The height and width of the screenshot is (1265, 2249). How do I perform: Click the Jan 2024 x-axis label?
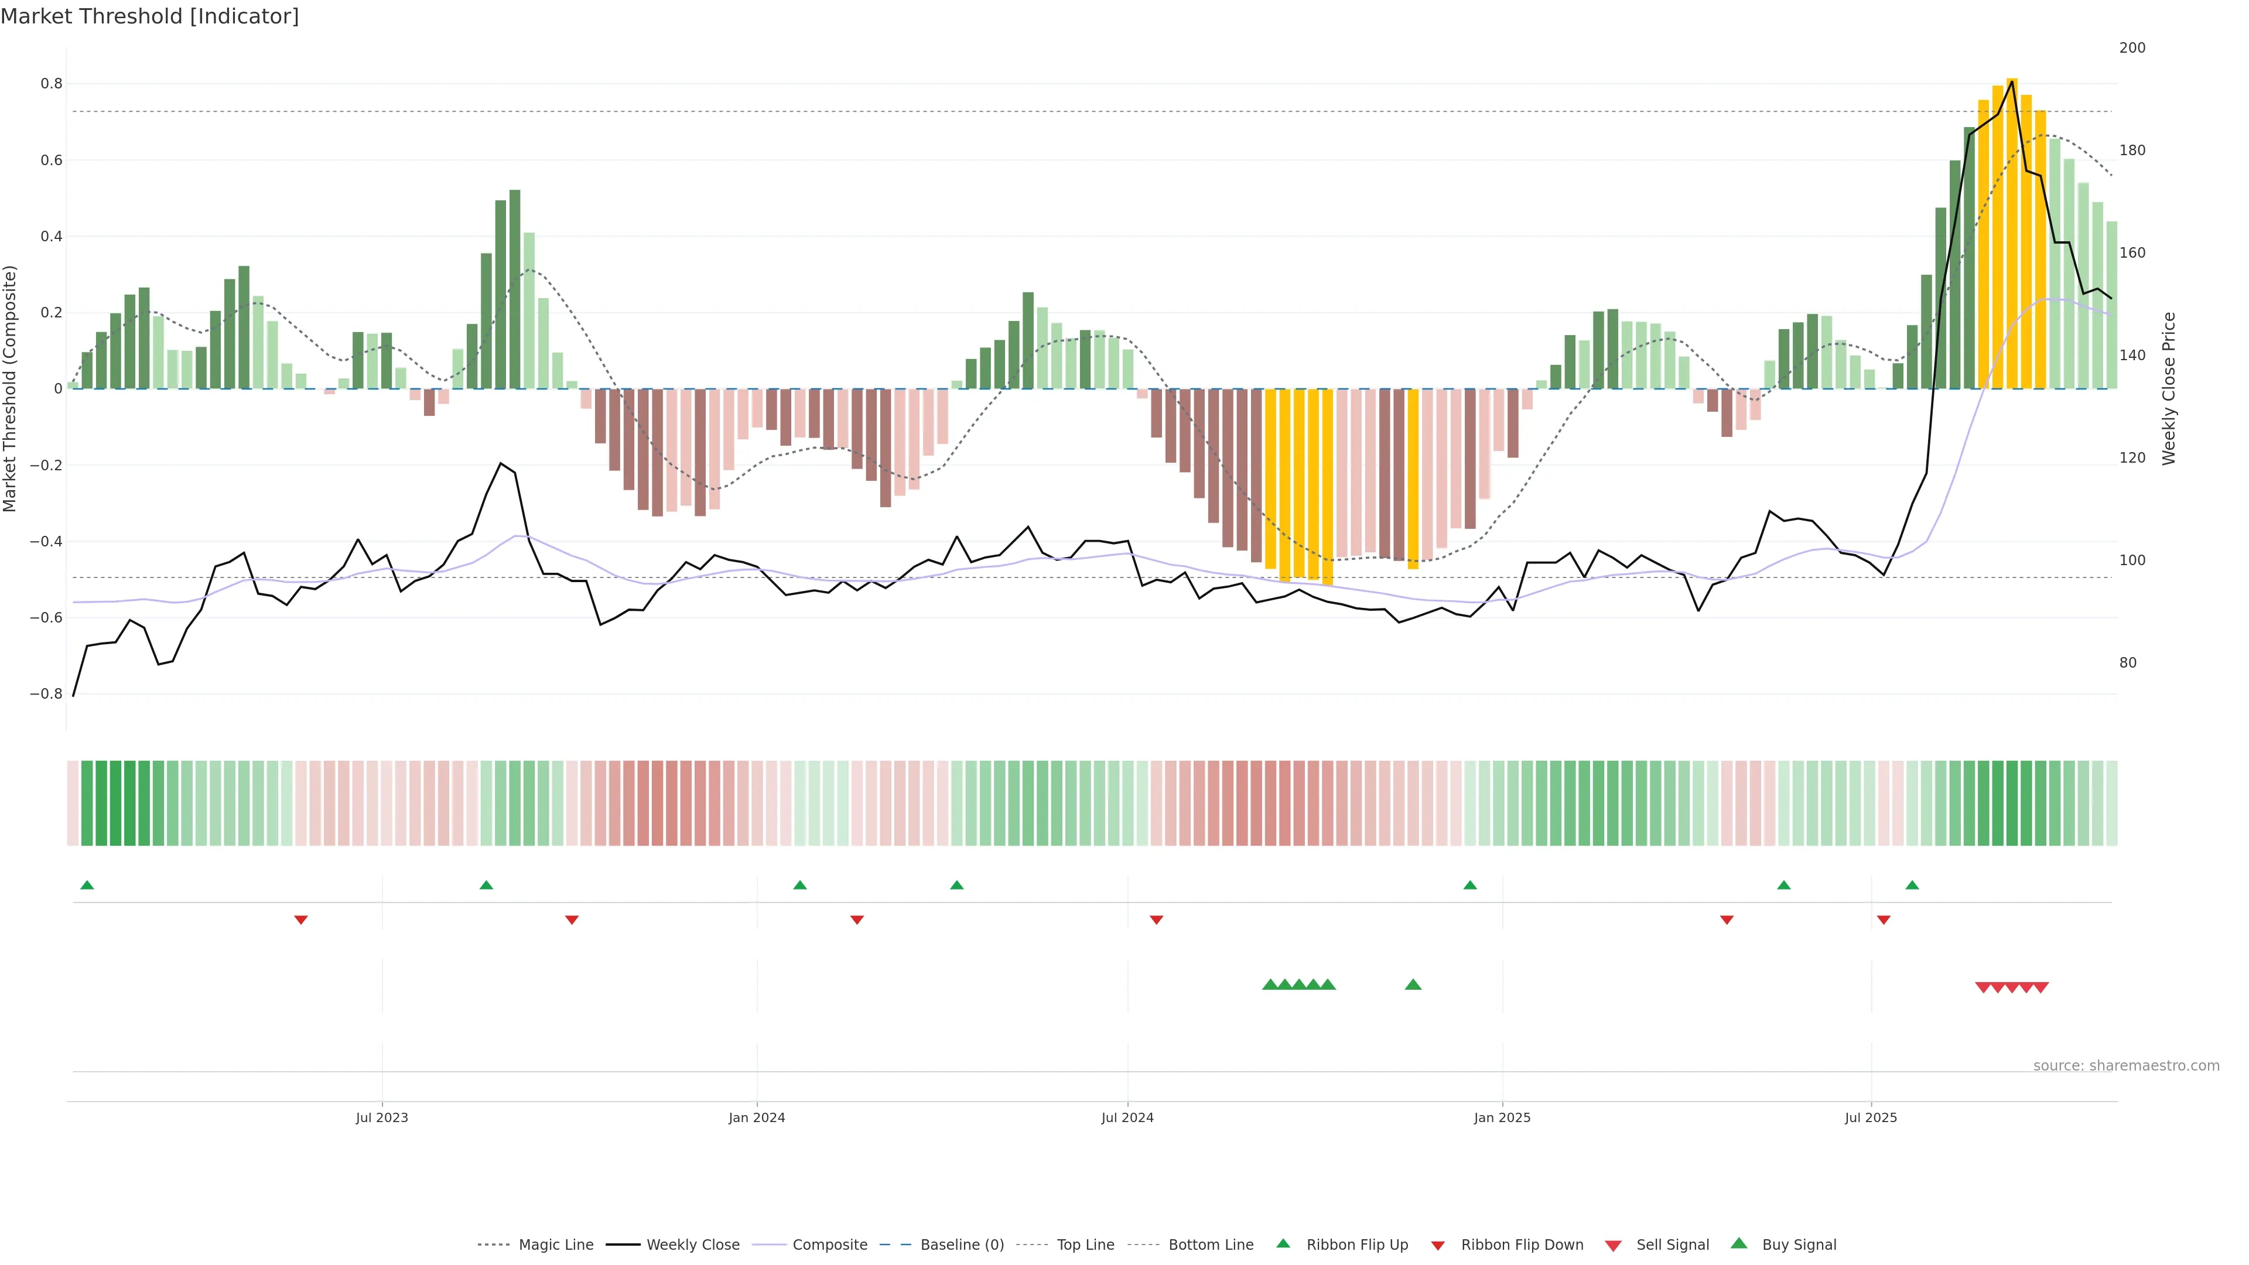(756, 1117)
